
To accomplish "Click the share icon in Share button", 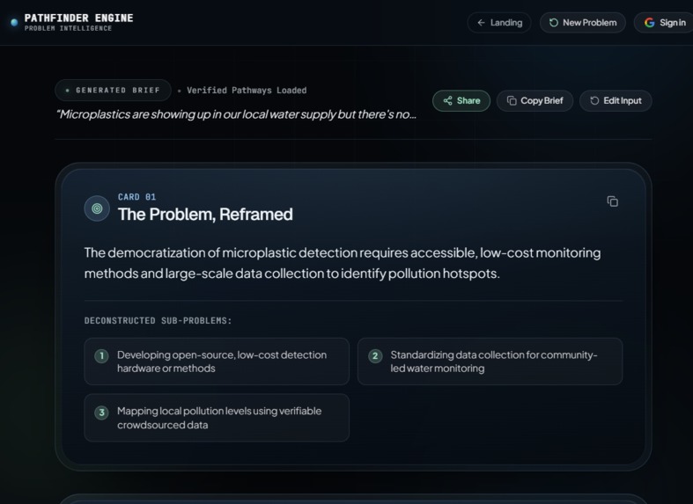I will pos(447,100).
